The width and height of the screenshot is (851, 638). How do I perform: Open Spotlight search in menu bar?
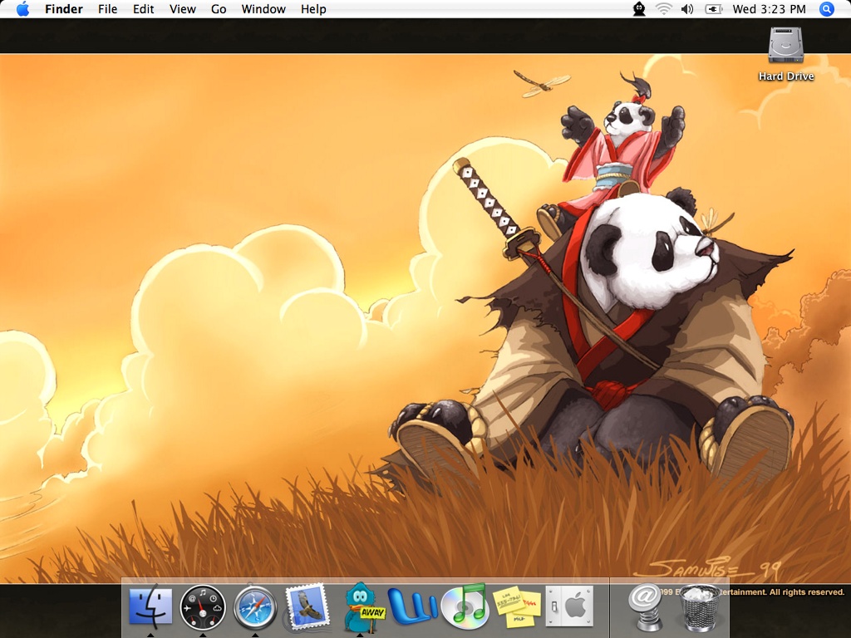(x=827, y=8)
